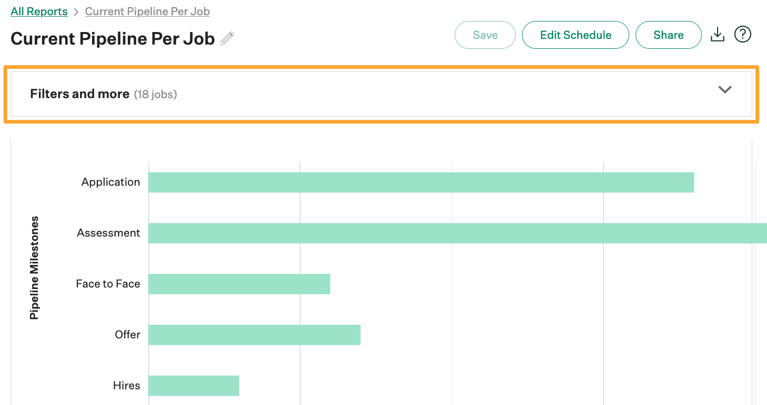The width and height of the screenshot is (767, 405).
Task: Share this report
Action: point(668,35)
